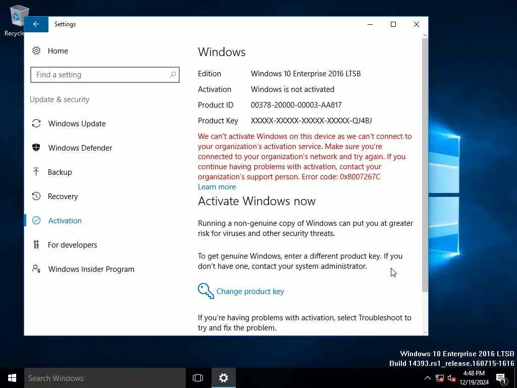
Task: Click the Windows 10 Enterprise 2016 LTSB edition text
Action: 305,74
